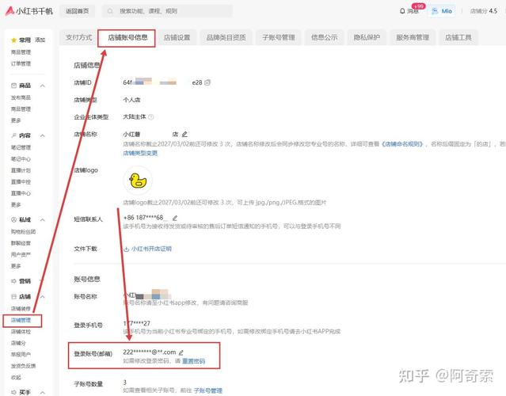Go to the 隐私保护 tab

point(367,37)
